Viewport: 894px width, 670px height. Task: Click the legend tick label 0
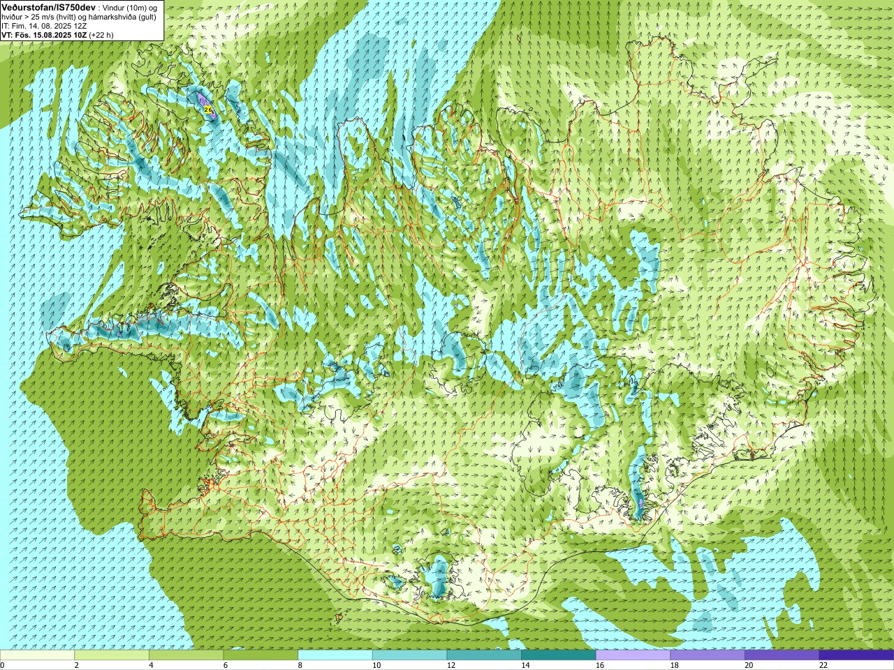[x=2, y=665]
